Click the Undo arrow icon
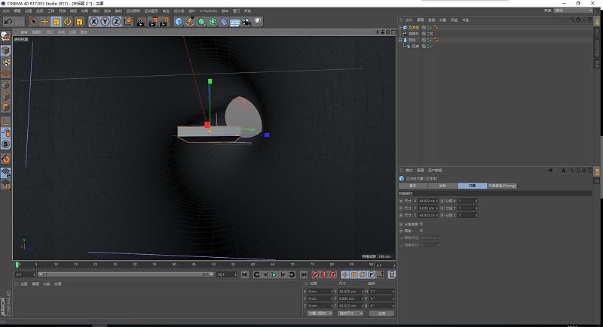Image resolution: width=603 pixels, height=327 pixels. click(x=8, y=22)
